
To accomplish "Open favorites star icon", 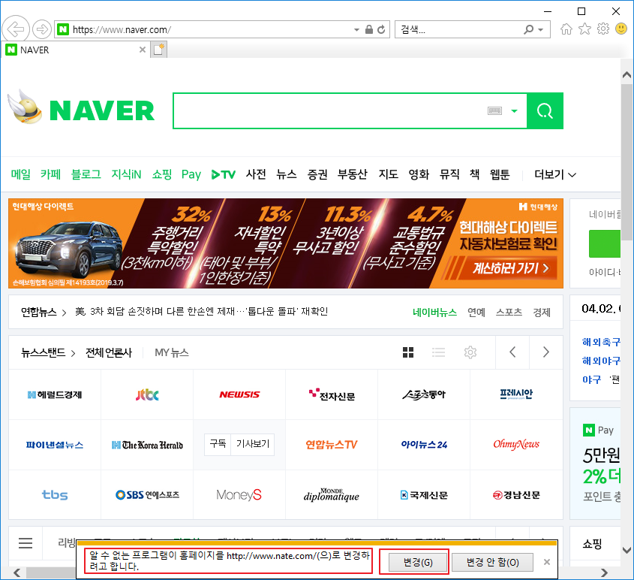I will [x=584, y=29].
